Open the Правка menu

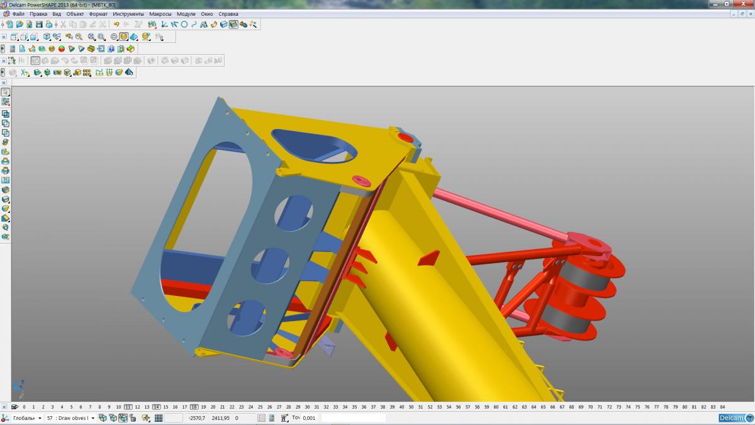pos(38,14)
